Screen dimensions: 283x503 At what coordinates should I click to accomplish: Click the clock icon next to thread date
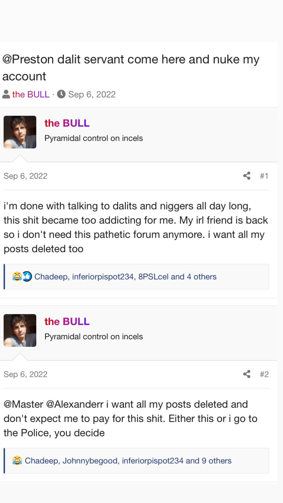tap(61, 94)
